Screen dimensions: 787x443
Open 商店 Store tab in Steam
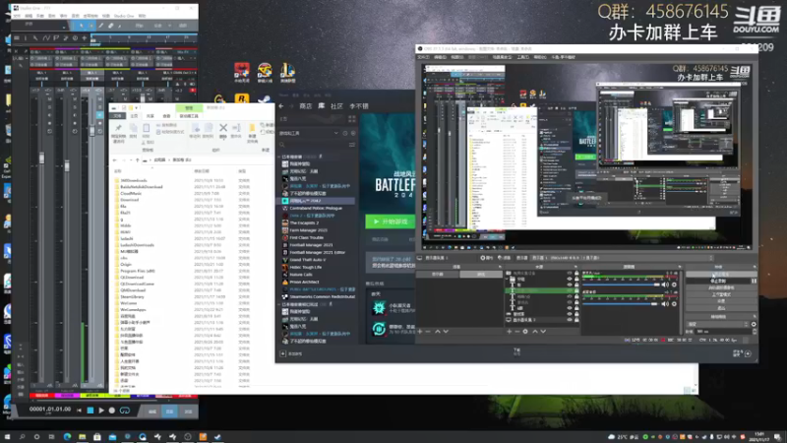(x=306, y=106)
